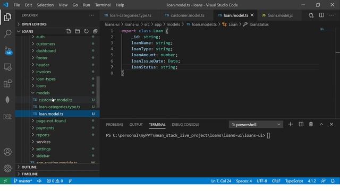Image resolution: width=340 pixels, height=191 pixels.
Task: Open the MongoDB leaf icon view
Action: 7,100
